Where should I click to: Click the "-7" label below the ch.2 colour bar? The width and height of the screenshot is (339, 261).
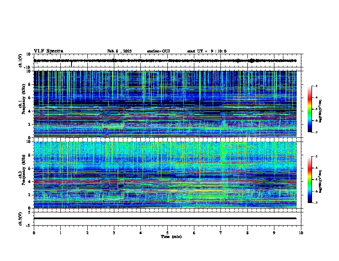[x=315, y=203]
